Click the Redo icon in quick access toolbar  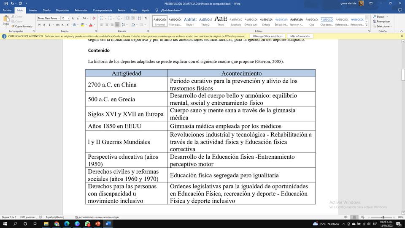pos(20,4)
